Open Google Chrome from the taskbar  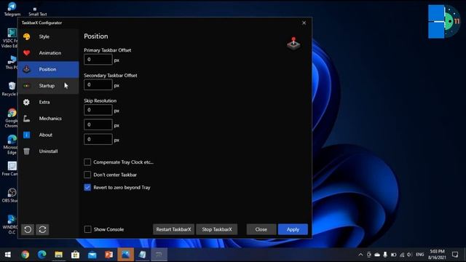coord(25,255)
